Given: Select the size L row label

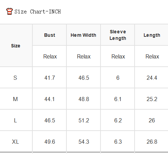Looking at the screenshot, I should coord(15,120).
